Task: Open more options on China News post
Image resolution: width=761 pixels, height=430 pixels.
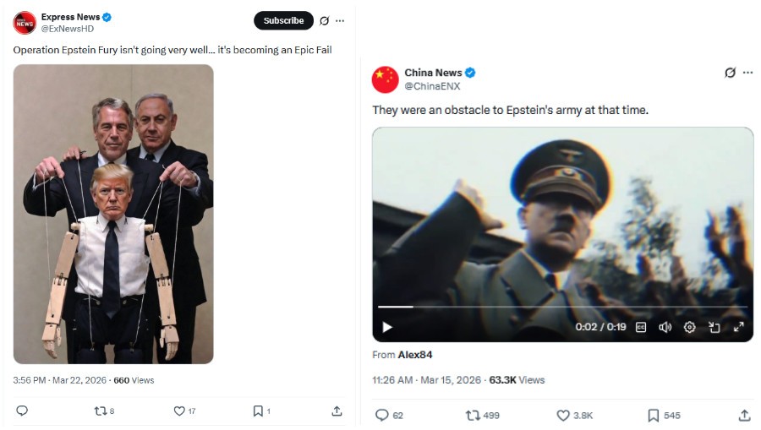Action: tap(747, 73)
